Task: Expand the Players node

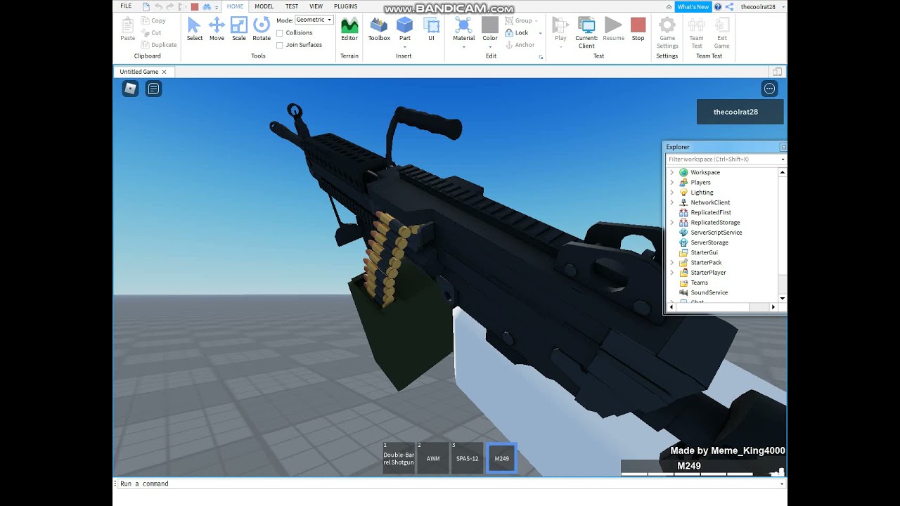Action: tap(671, 183)
